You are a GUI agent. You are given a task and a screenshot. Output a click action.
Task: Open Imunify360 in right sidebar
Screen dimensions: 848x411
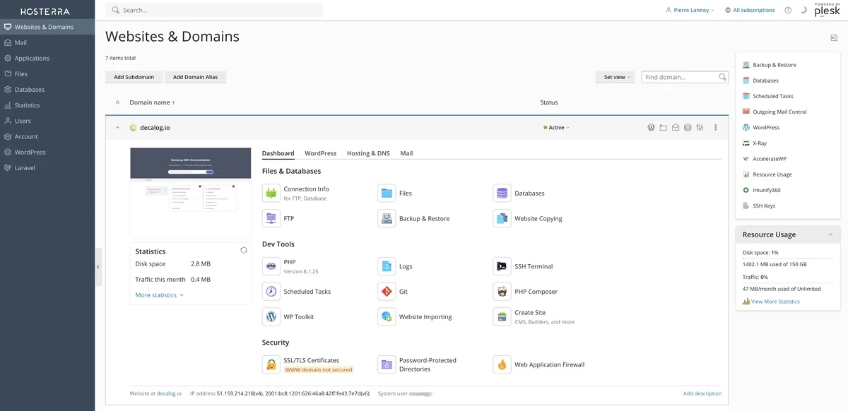click(x=766, y=190)
